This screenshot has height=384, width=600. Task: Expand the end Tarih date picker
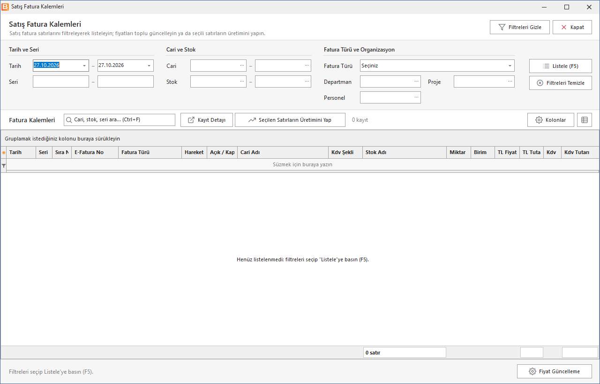pos(149,66)
